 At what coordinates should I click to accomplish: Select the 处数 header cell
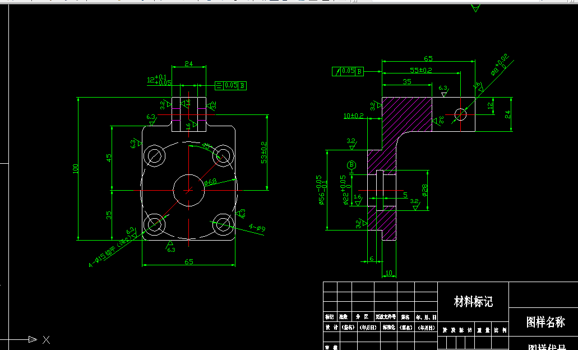343,317
